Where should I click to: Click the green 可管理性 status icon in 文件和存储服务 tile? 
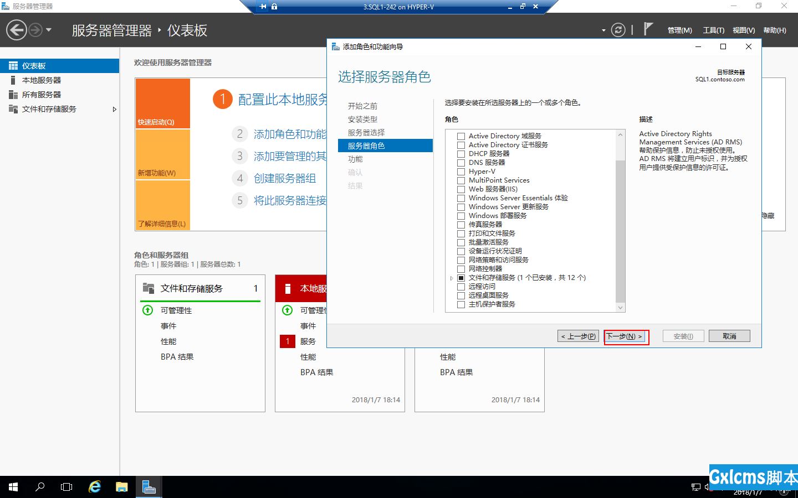[148, 310]
